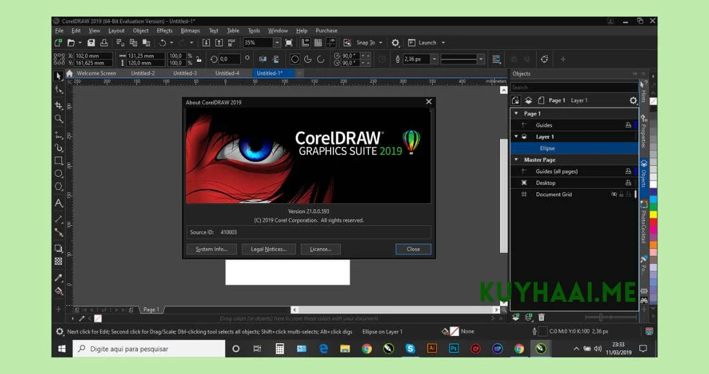Viewport: 709px width, 374px height.
Task: Click the Close button in About dialog
Action: 413,249
